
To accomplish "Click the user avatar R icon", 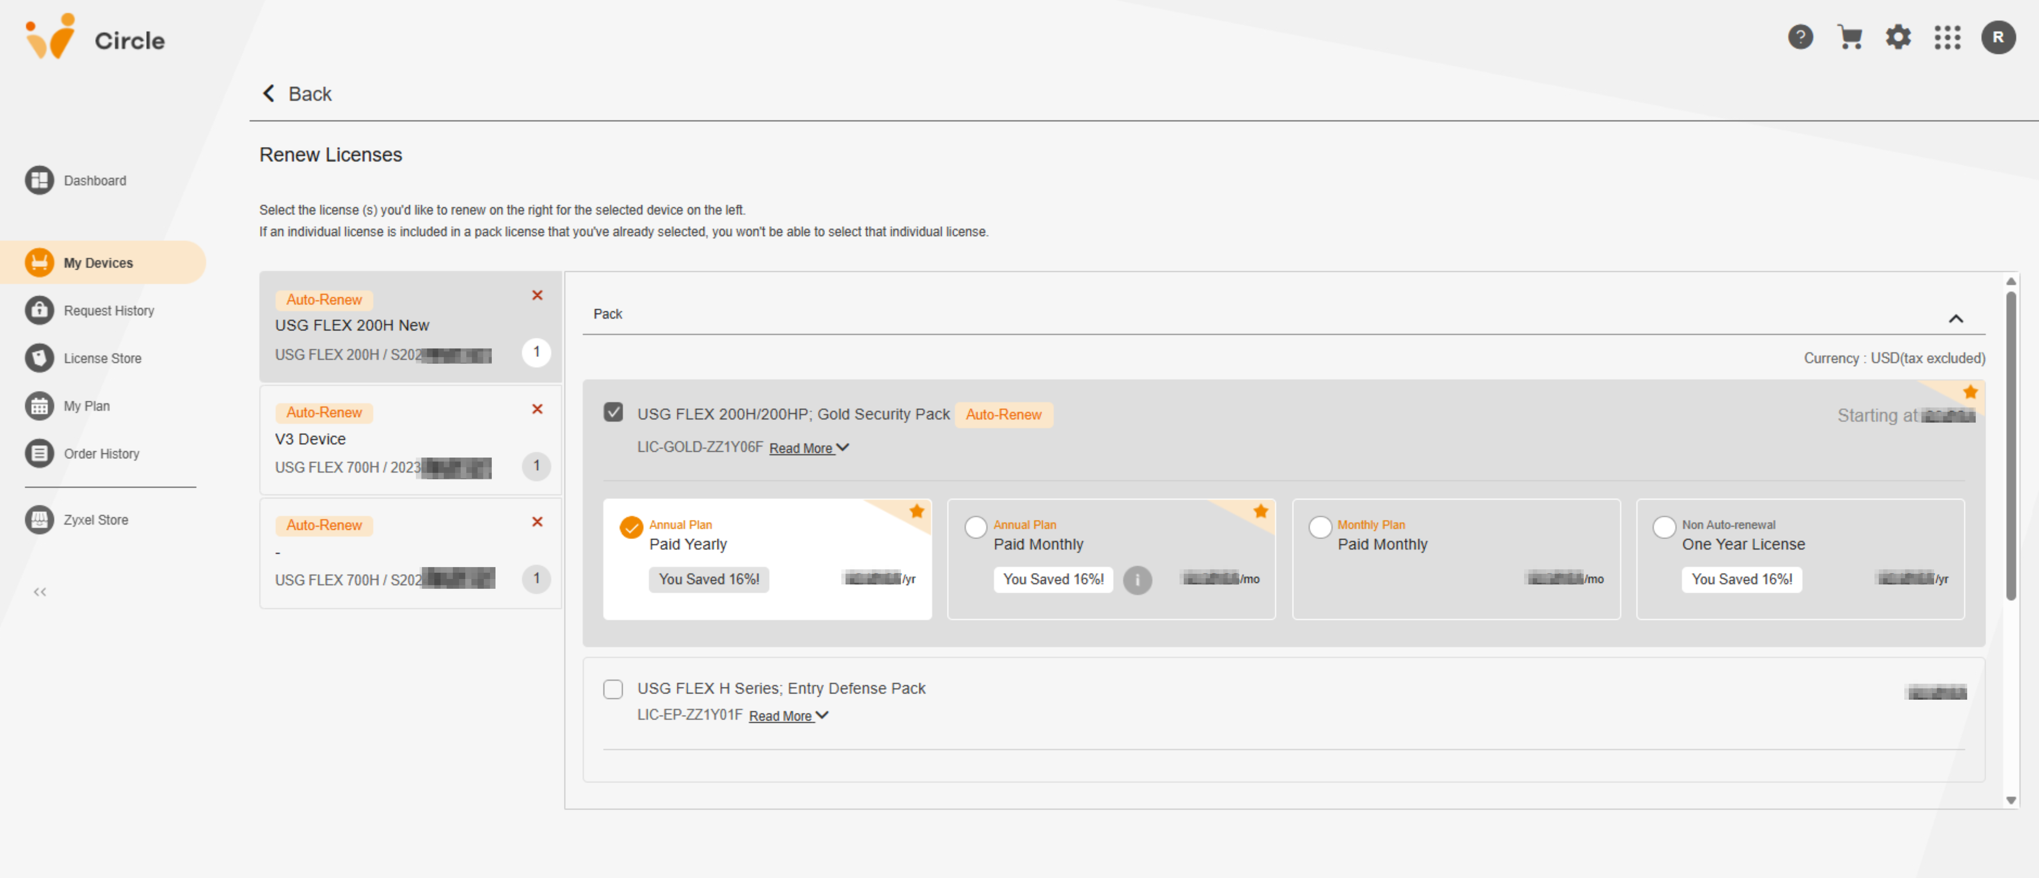I will tap(1997, 37).
